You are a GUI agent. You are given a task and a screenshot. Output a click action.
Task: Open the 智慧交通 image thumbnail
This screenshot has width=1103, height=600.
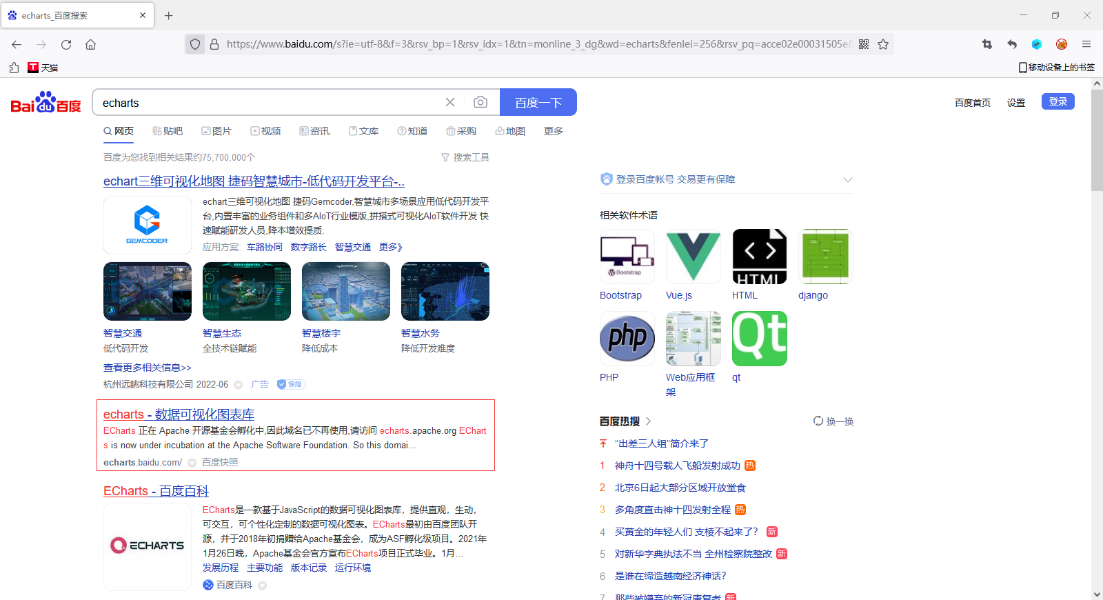tap(148, 291)
